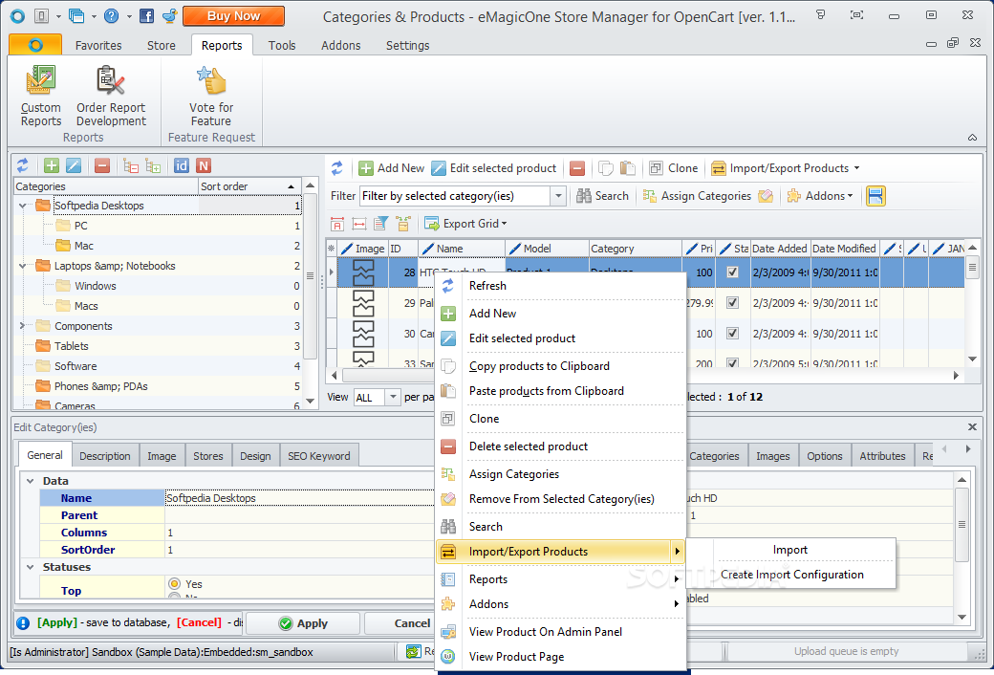The width and height of the screenshot is (994, 675).
Task: Switch to the Tools ribbon tab
Action: point(281,45)
